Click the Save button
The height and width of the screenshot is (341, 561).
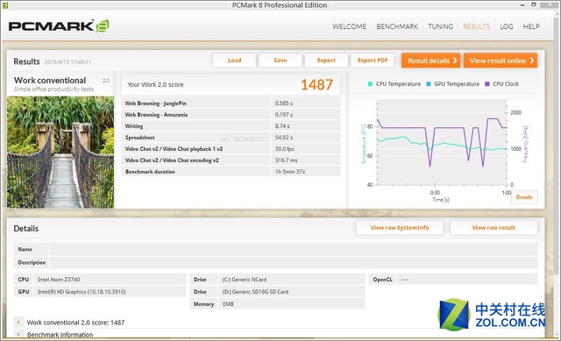[x=280, y=60]
